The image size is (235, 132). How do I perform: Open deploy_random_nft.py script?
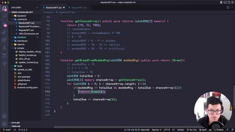(30, 52)
